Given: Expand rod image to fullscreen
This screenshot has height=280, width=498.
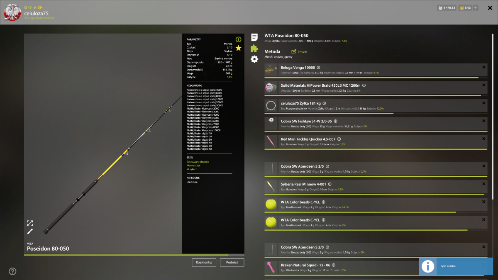Looking at the screenshot, I should (x=30, y=223).
